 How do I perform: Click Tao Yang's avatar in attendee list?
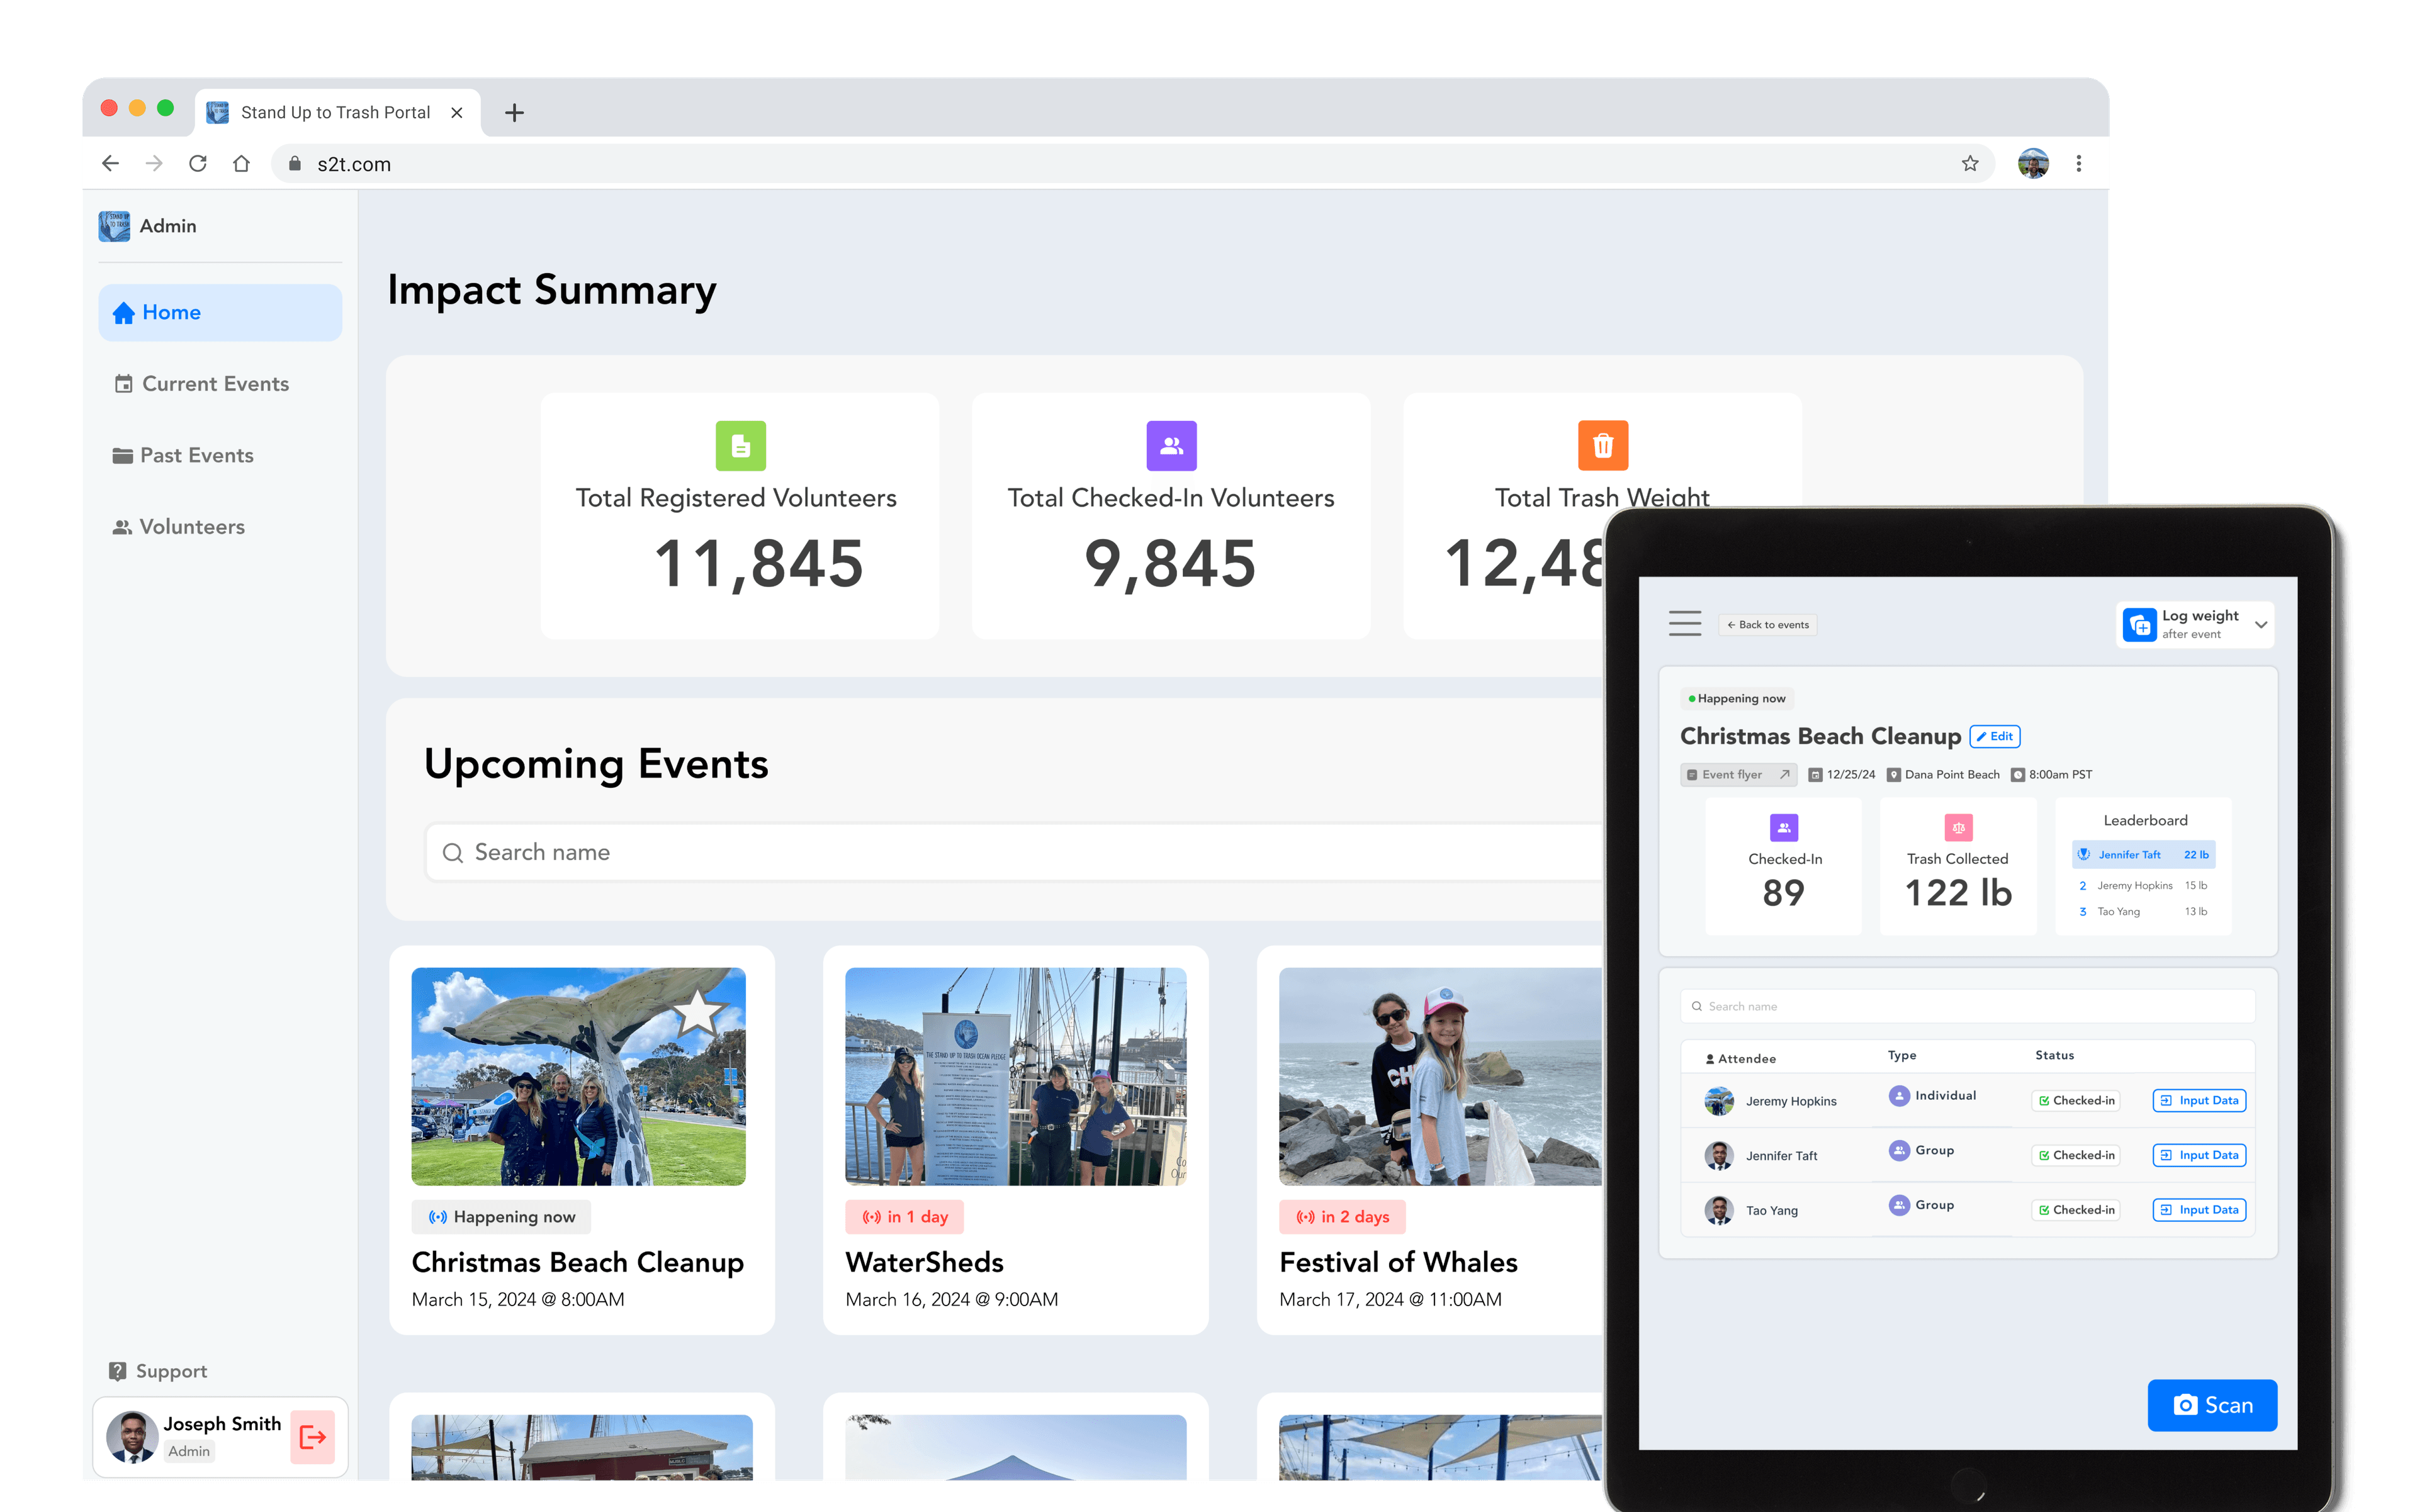(x=1719, y=1211)
